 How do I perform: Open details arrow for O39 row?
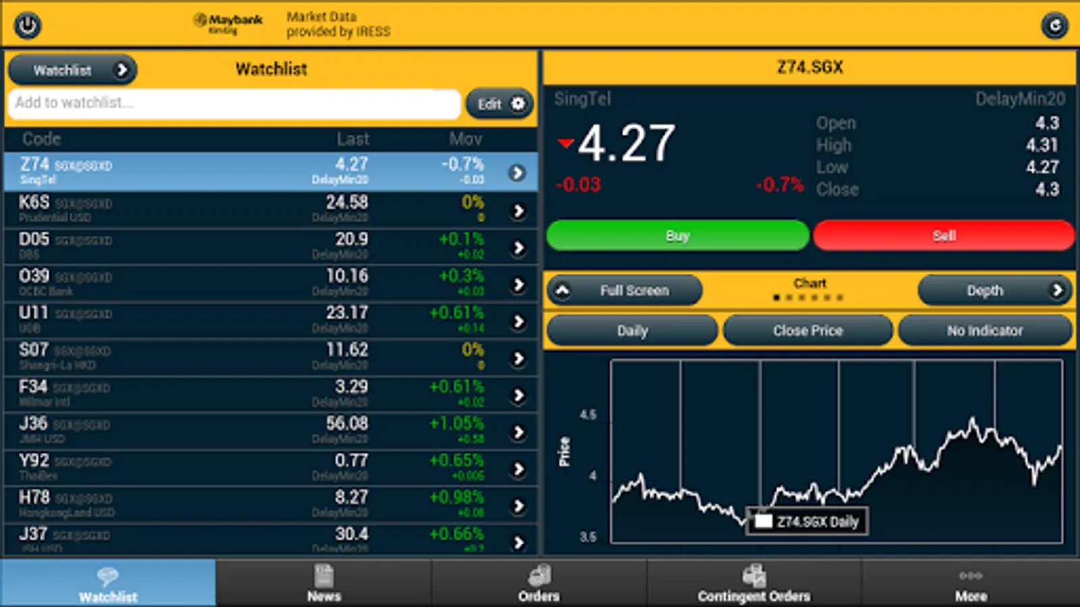point(518,285)
